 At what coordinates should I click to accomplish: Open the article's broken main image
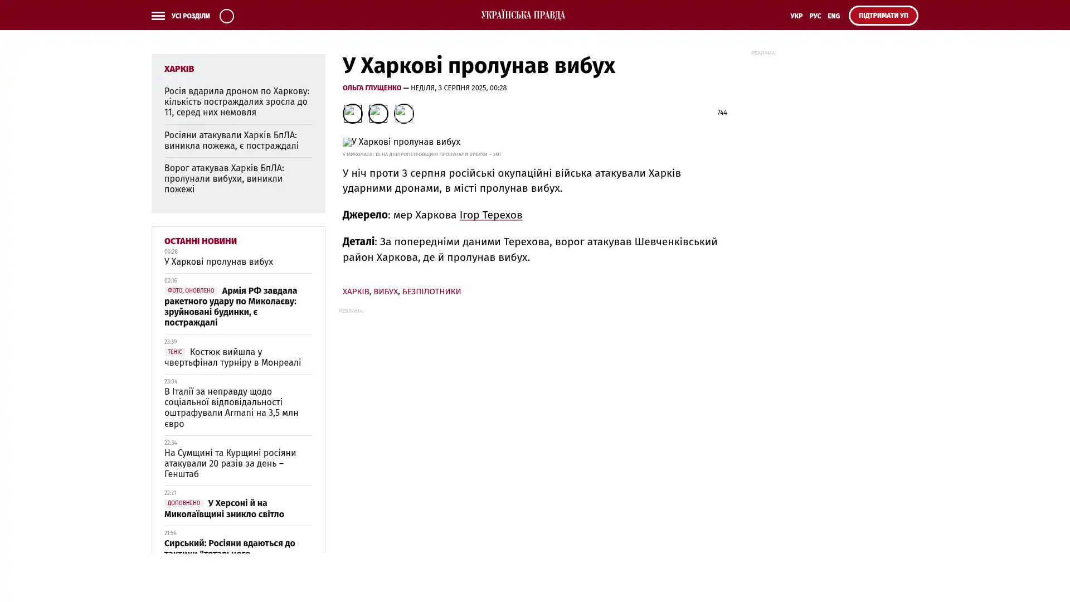click(401, 142)
